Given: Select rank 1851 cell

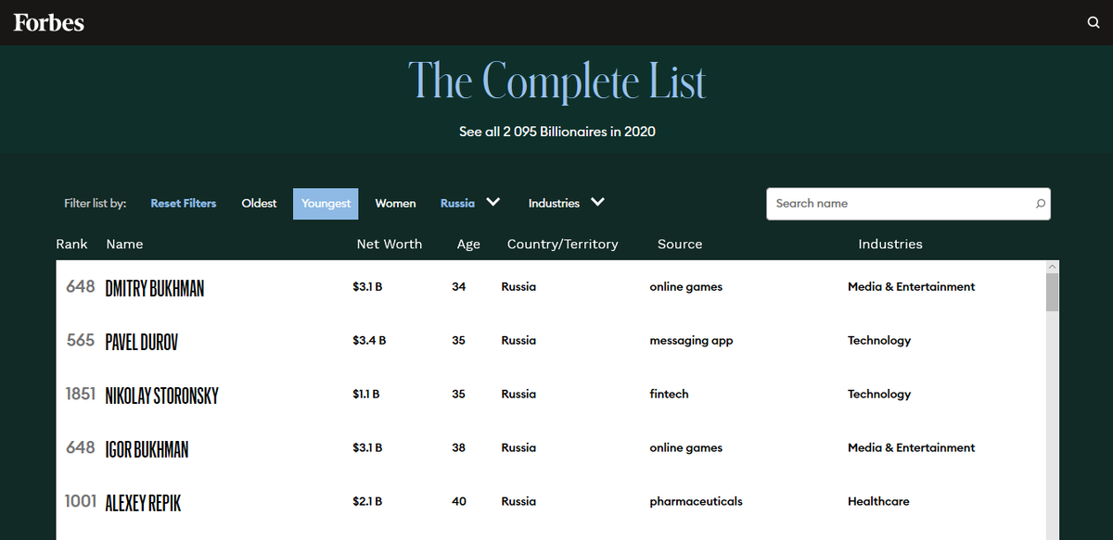Looking at the screenshot, I should pyautogui.click(x=80, y=395).
